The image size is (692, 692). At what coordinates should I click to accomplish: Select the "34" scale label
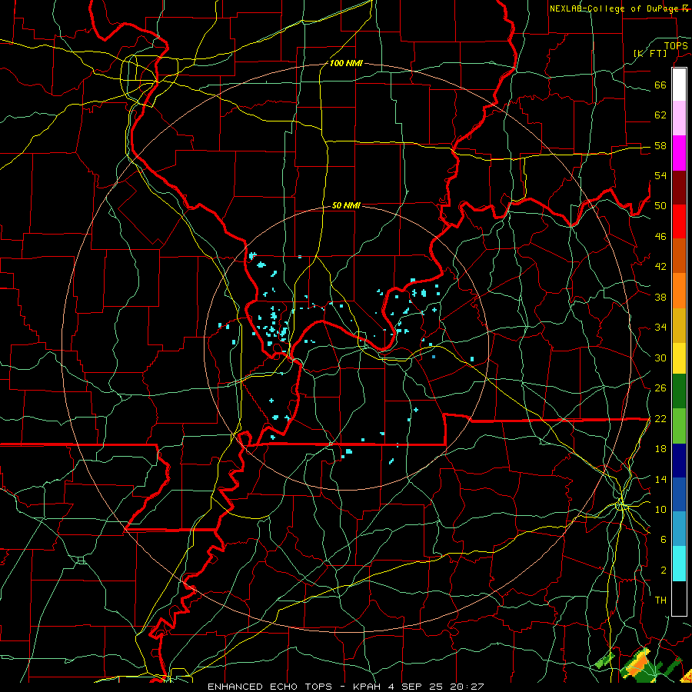pos(660,327)
